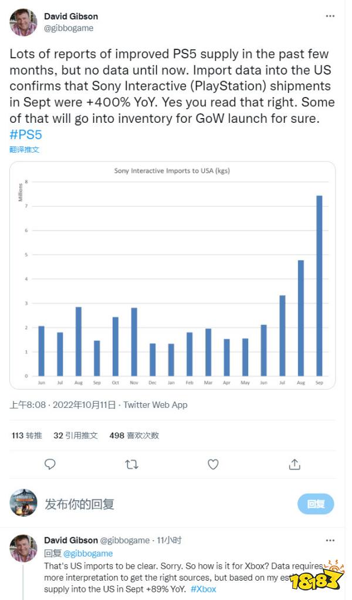
Task: Like the tweet with heart icon
Action: (213, 464)
